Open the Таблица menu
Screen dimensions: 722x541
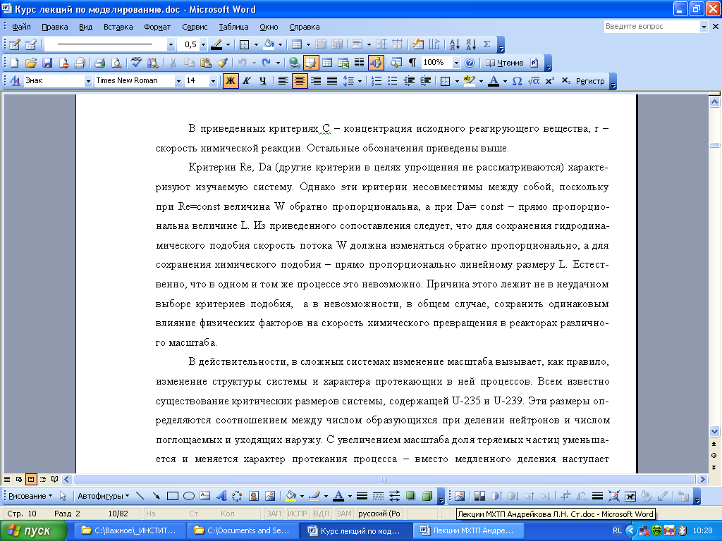pyautogui.click(x=233, y=27)
